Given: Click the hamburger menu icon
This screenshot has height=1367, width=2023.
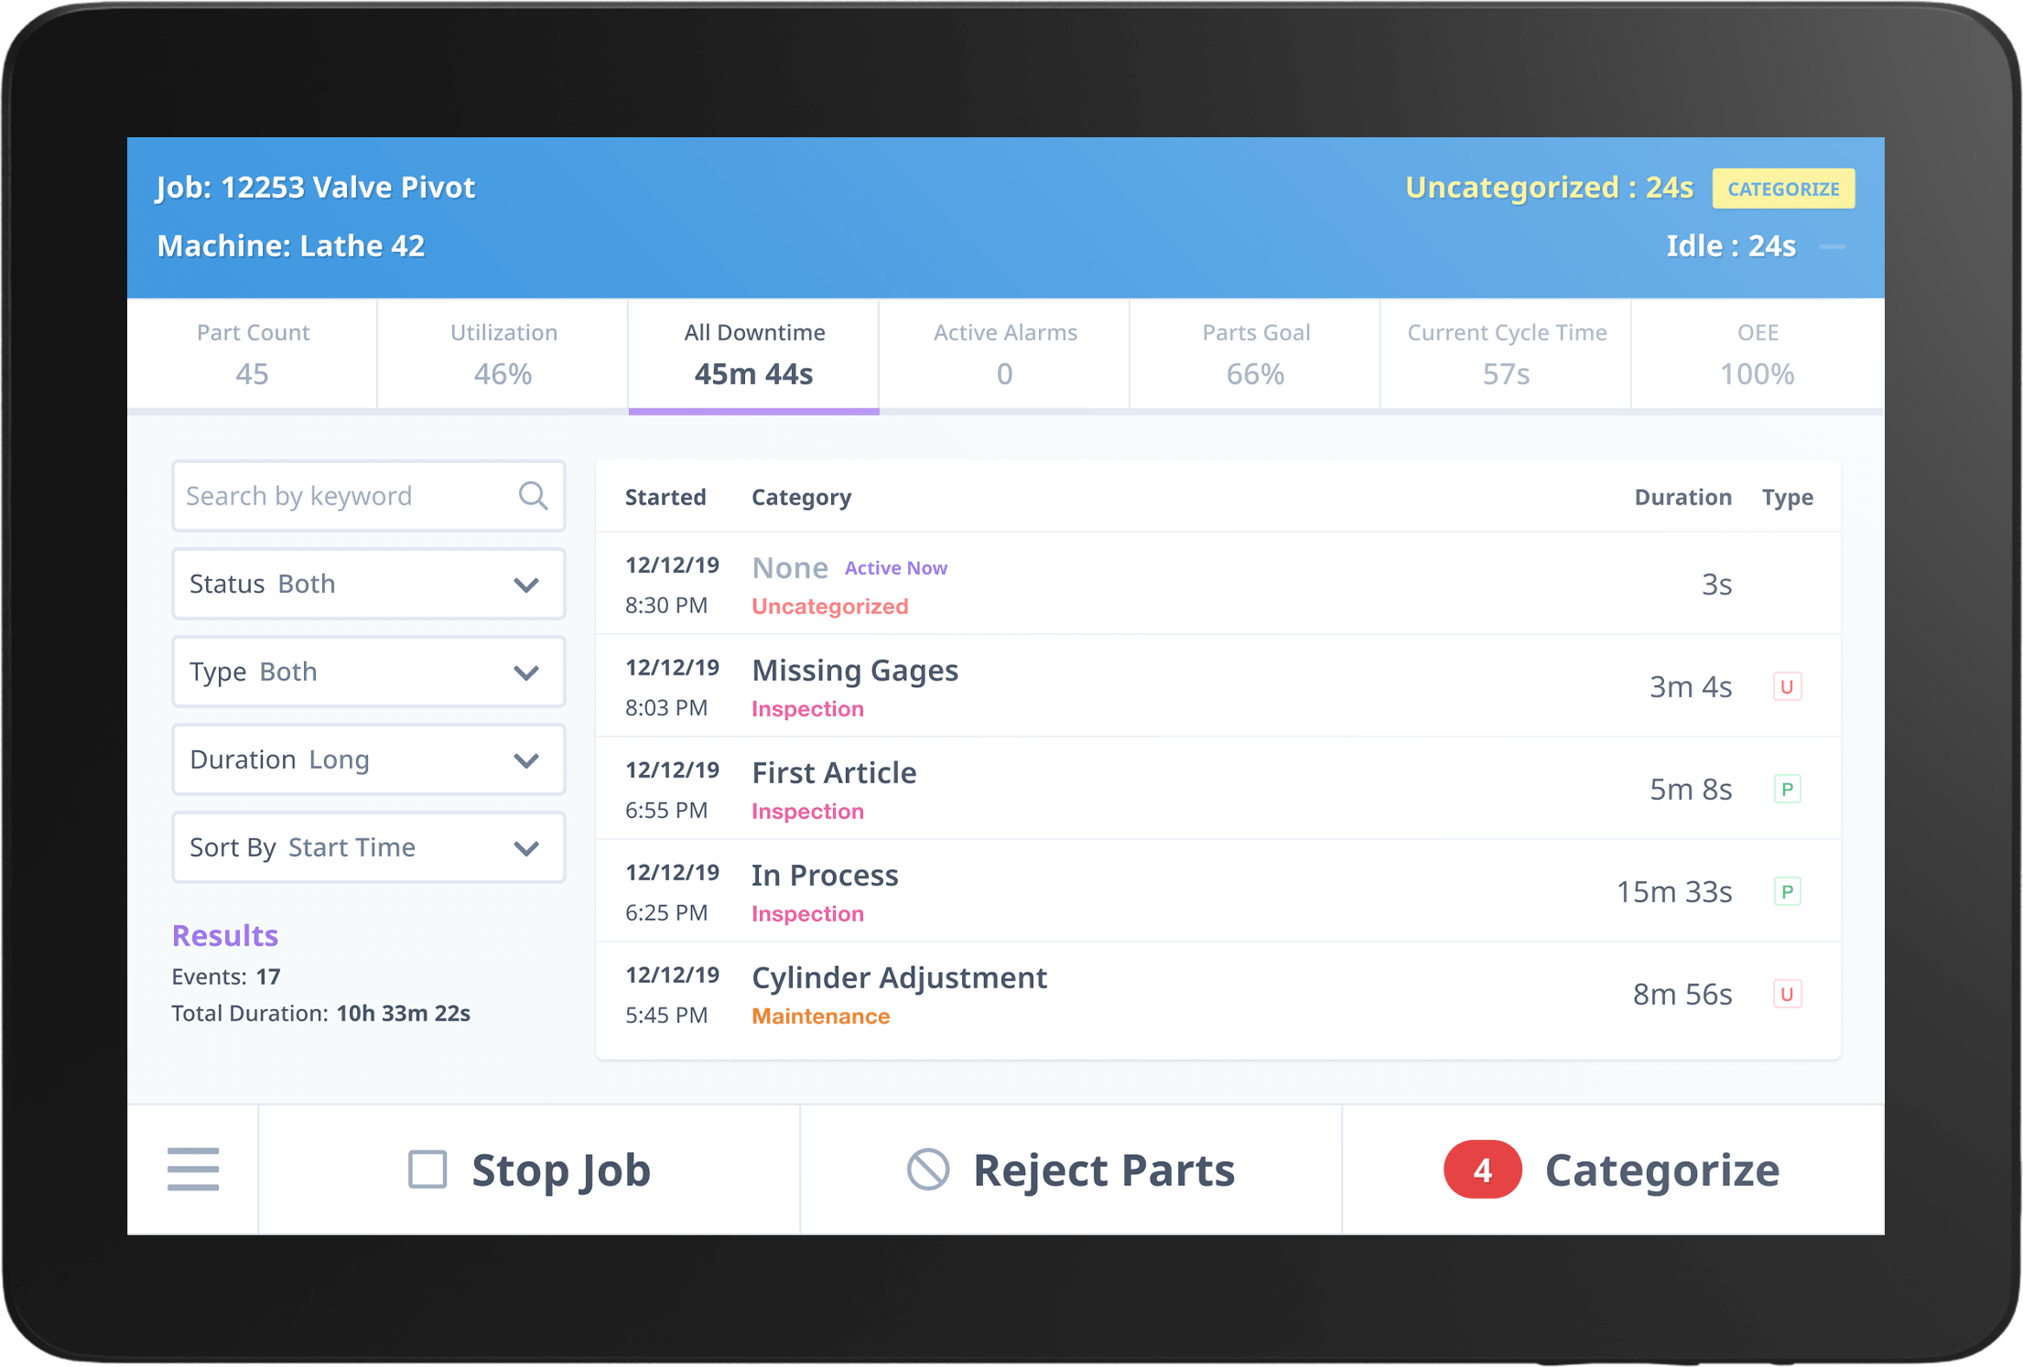Looking at the screenshot, I should point(194,1170).
